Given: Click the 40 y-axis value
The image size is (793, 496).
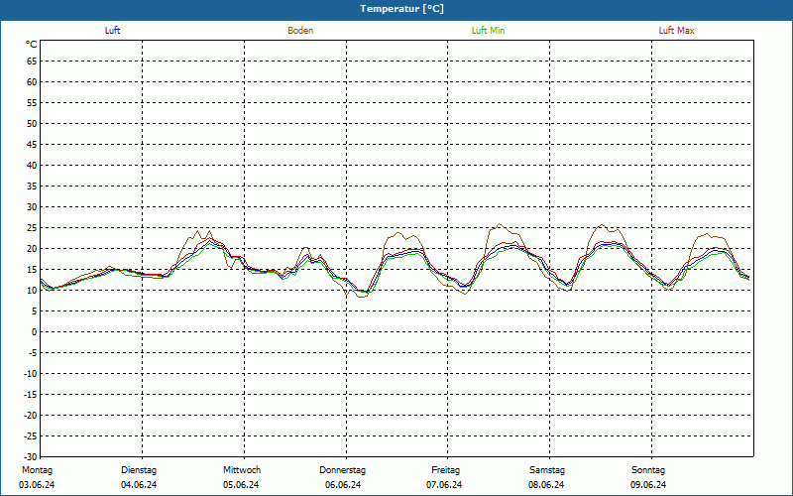Looking at the screenshot, I should coord(32,166).
